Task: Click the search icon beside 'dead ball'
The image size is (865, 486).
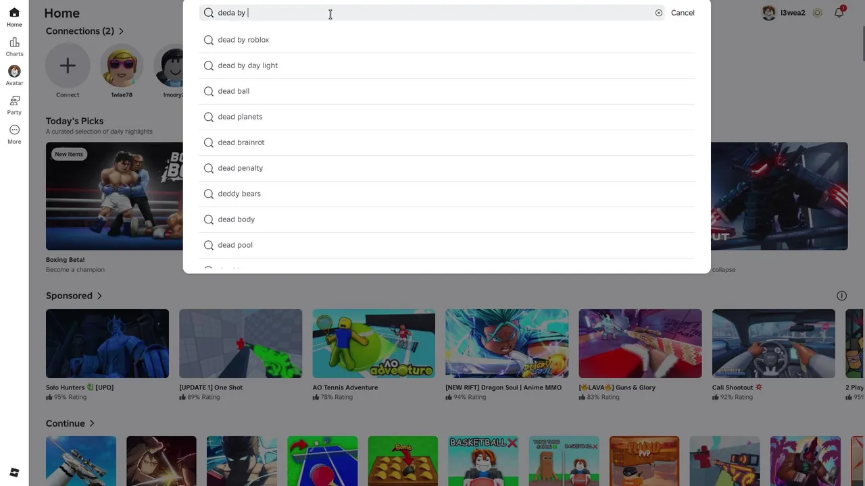Action: tap(209, 91)
